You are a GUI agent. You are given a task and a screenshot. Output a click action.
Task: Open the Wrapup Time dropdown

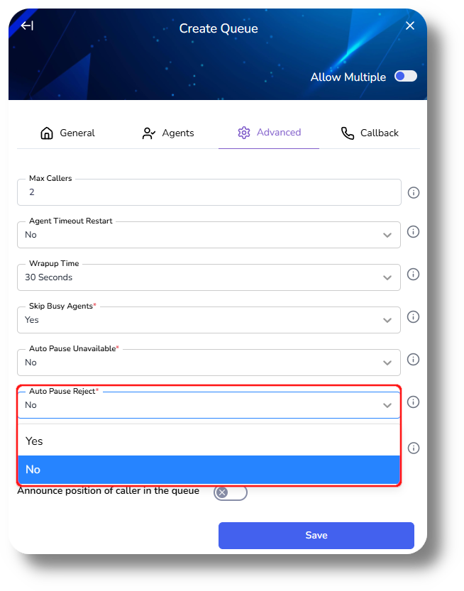pyautogui.click(x=209, y=277)
